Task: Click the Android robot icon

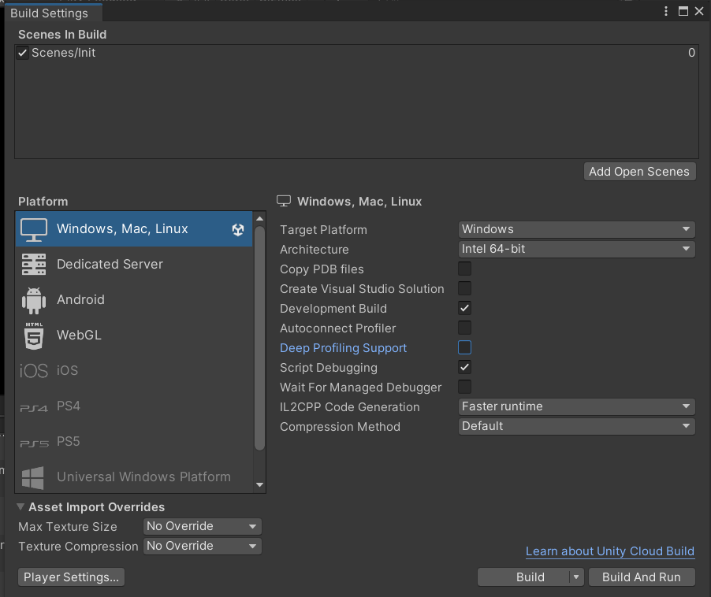Action: [x=34, y=300]
